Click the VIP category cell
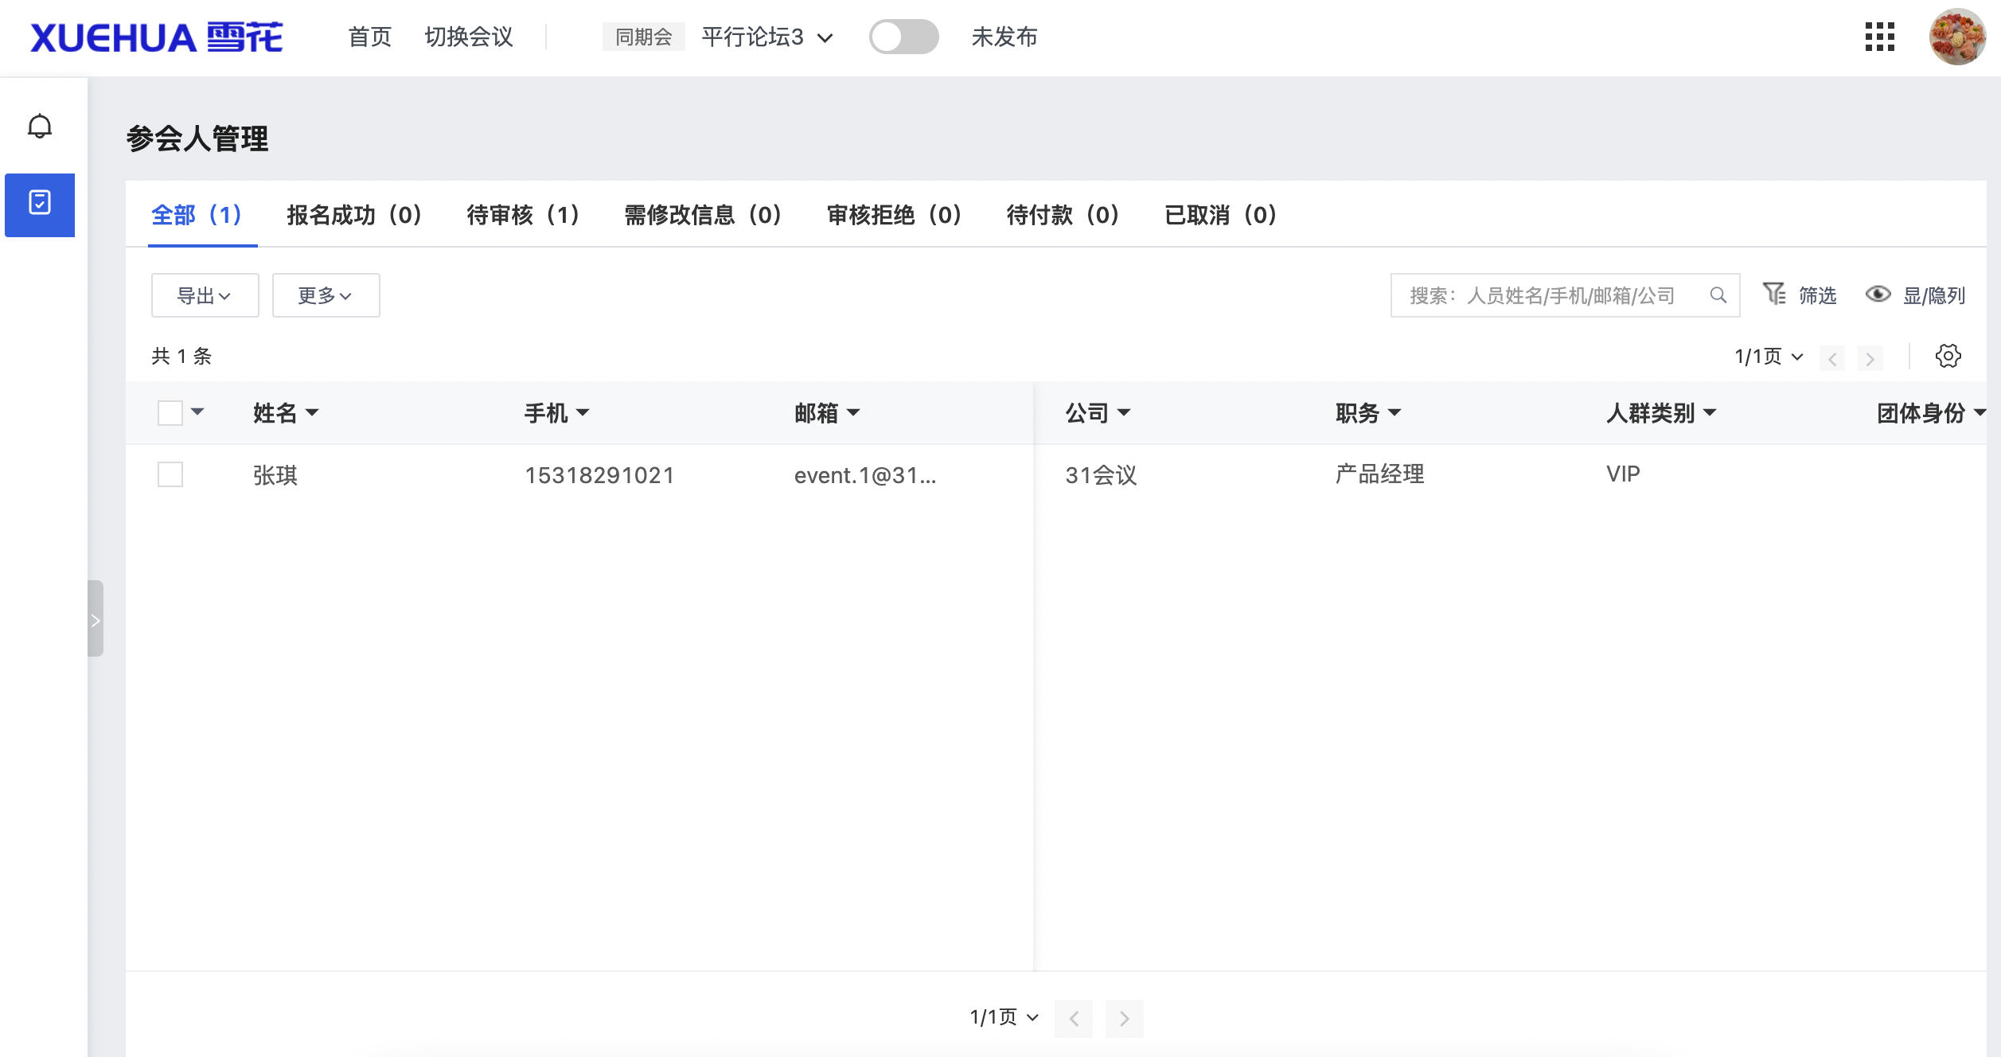 1623,474
